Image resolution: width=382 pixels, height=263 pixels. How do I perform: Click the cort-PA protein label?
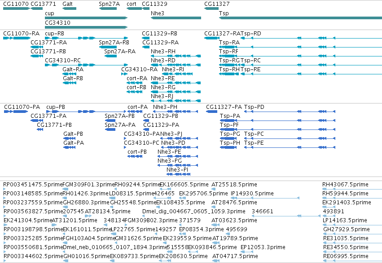[x=138, y=107]
